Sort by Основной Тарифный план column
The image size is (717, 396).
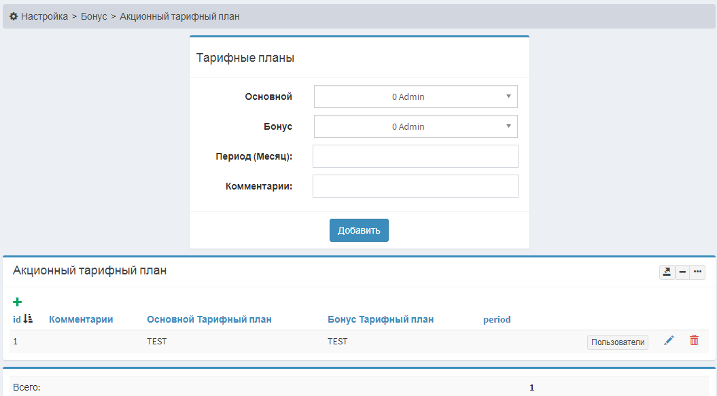coord(209,319)
